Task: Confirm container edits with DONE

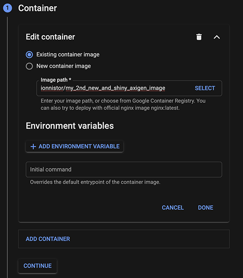Action: tap(206, 208)
